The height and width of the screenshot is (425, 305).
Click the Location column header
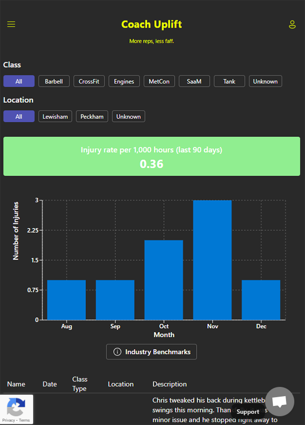121,384
